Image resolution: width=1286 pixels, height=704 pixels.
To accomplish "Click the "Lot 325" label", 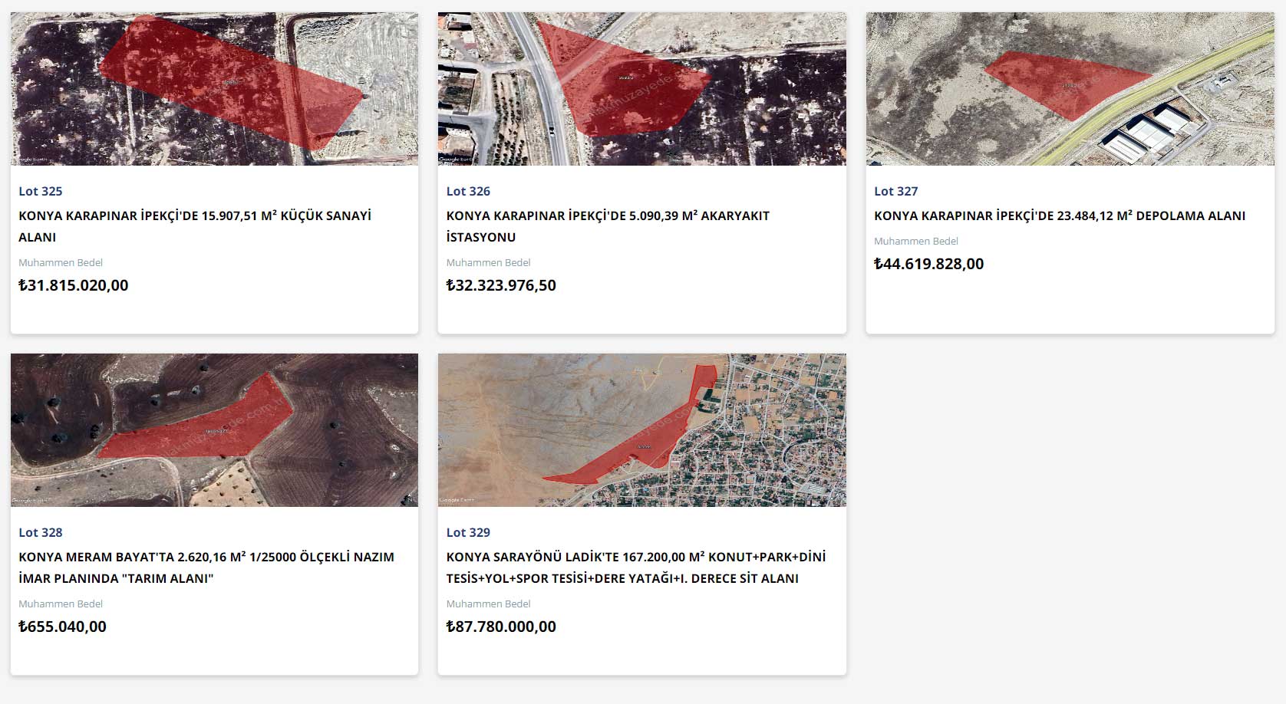I will coord(41,191).
